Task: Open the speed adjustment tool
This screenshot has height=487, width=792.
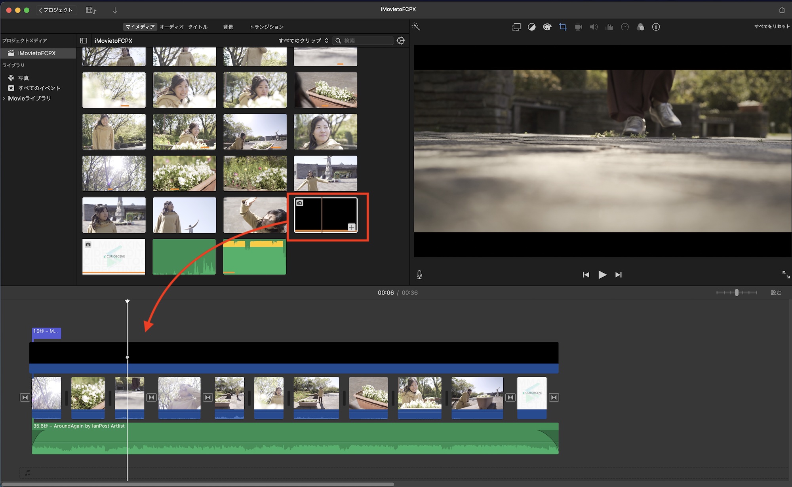Action: [x=625, y=27]
